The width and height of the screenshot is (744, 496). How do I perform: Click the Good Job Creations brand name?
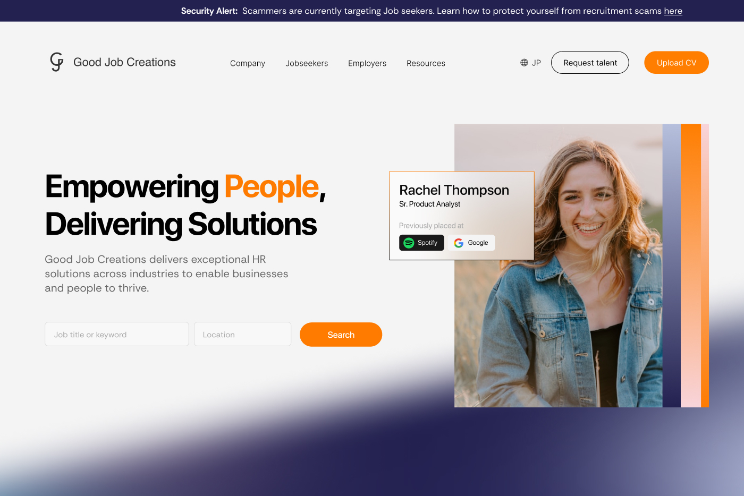(x=124, y=62)
